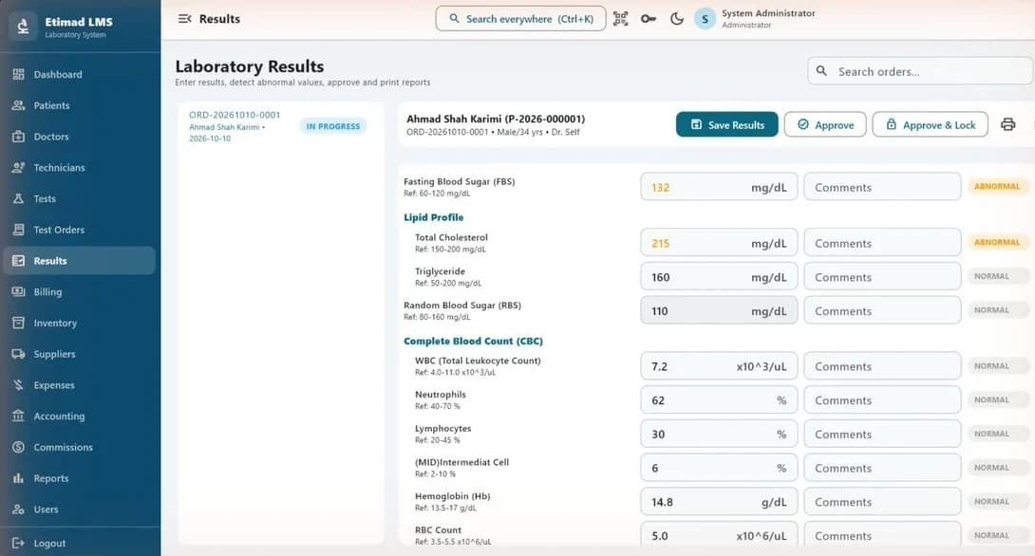Toggle dark mode with the moon icon

tap(677, 18)
